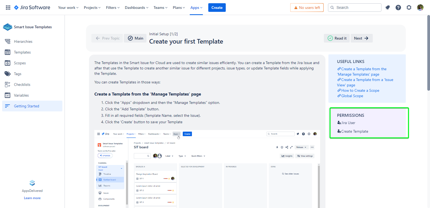Open the Dashboards dropdown
This screenshot has width=430, height=208.
pyautogui.click(x=137, y=8)
